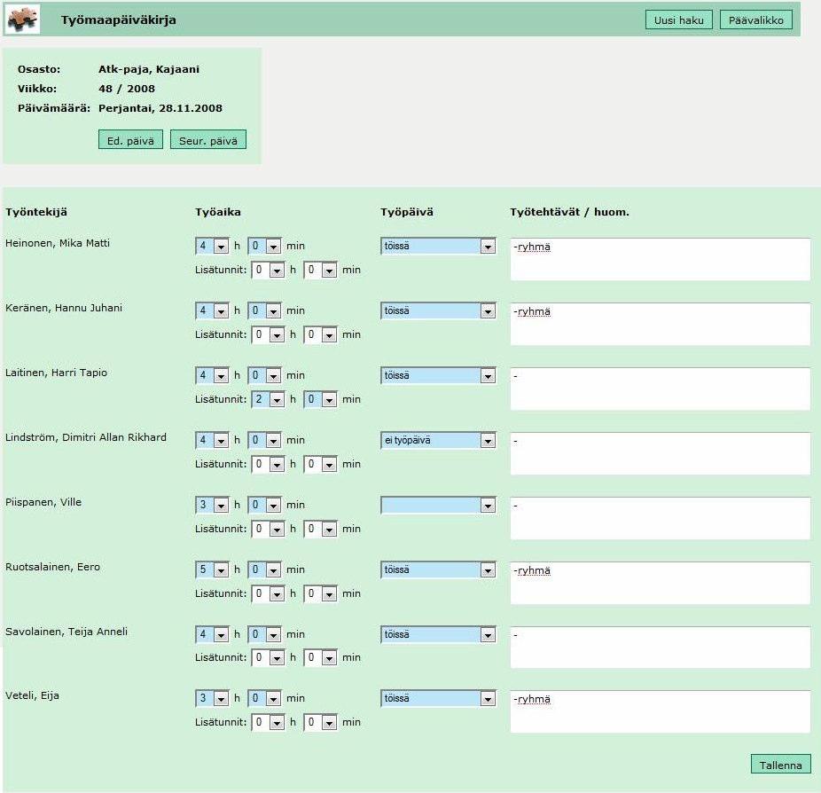Click the notes field for Veteli, Eija

click(x=661, y=711)
